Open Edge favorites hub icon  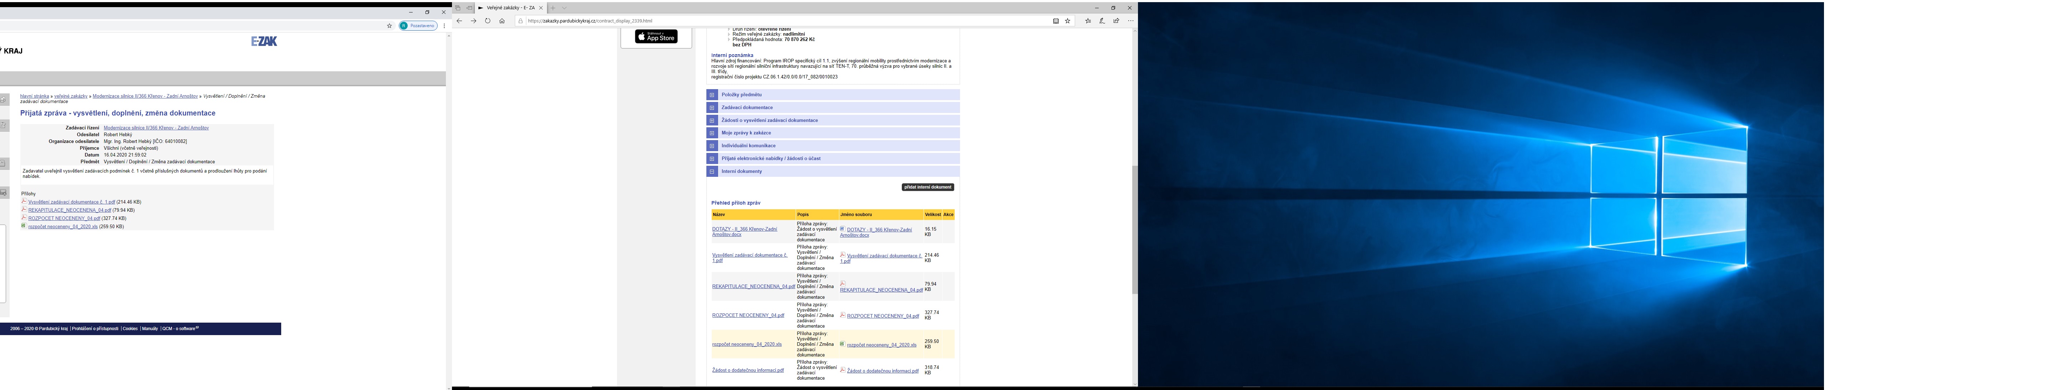1087,21
